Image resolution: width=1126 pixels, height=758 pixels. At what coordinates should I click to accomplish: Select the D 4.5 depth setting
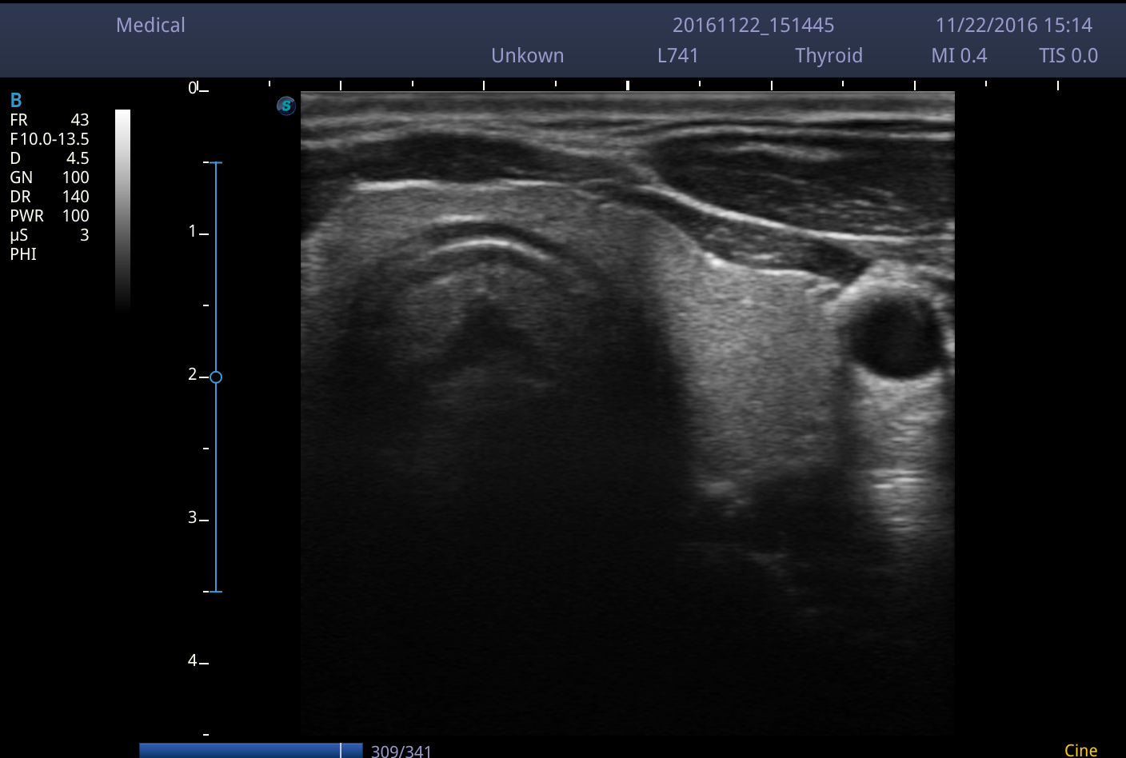click(x=50, y=158)
